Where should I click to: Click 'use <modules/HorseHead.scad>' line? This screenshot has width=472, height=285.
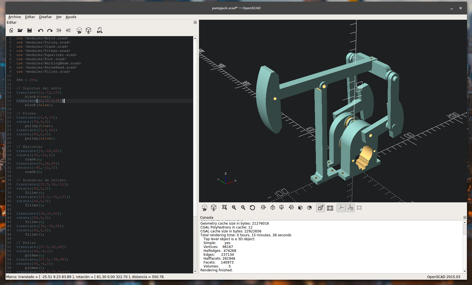coord(46,67)
